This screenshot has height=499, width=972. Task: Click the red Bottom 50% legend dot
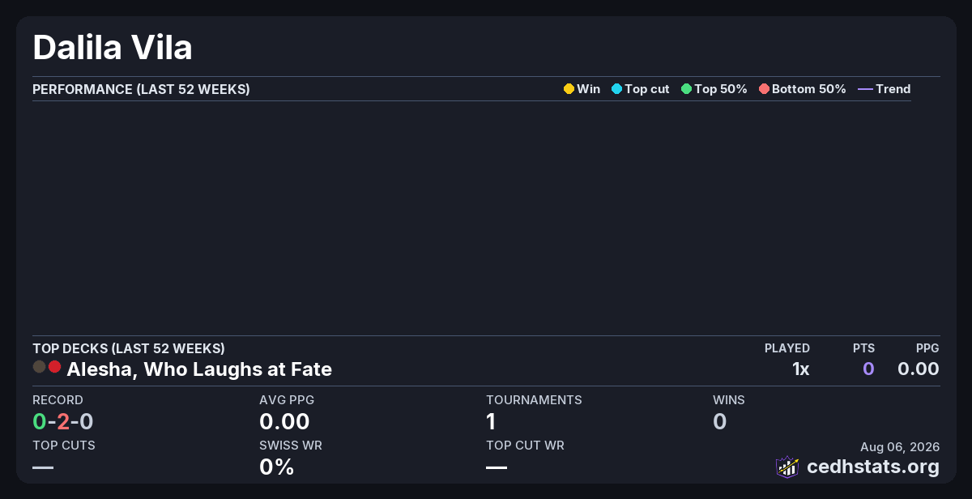click(x=764, y=89)
